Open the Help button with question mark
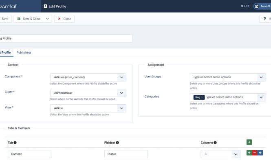This screenshot has height=163, width=271. (266, 19)
